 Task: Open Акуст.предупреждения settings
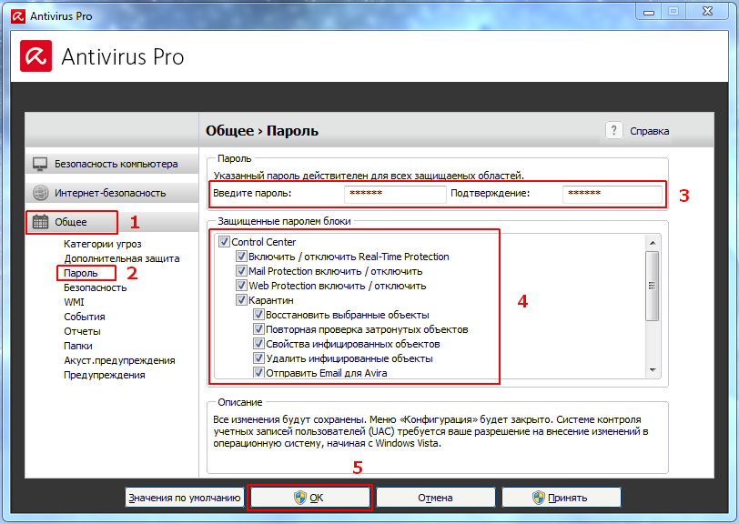tap(120, 360)
